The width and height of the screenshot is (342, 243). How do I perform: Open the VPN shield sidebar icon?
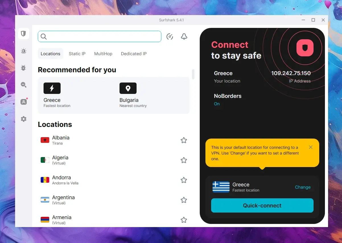pos(23,34)
